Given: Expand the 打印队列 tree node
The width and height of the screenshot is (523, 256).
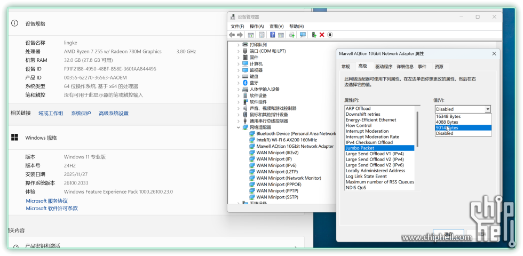Looking at the screenshot, I should [239, 45].
